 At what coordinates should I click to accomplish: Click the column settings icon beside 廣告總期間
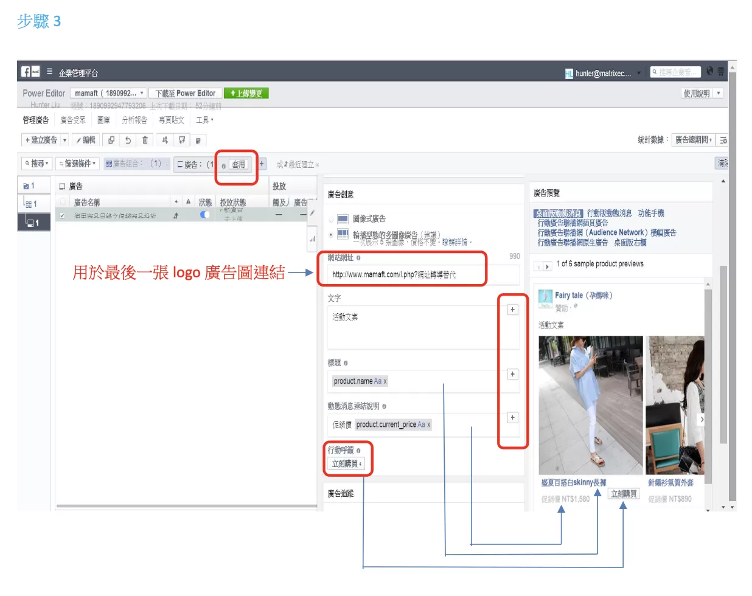[723, 140]
